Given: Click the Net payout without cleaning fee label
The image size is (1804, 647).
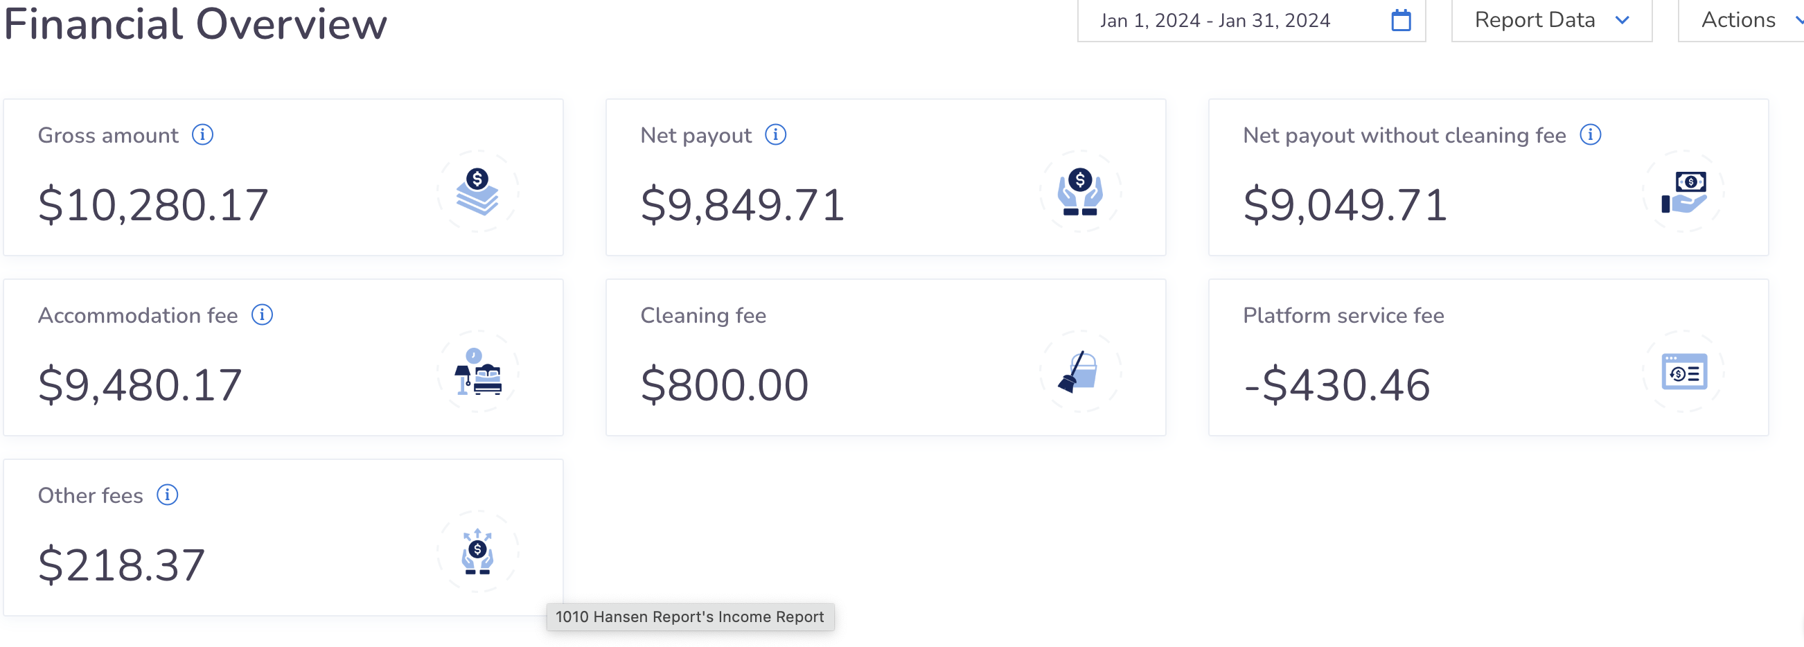Looking at the screenshot, I should pyautogui.click(x=1404, y=135).
